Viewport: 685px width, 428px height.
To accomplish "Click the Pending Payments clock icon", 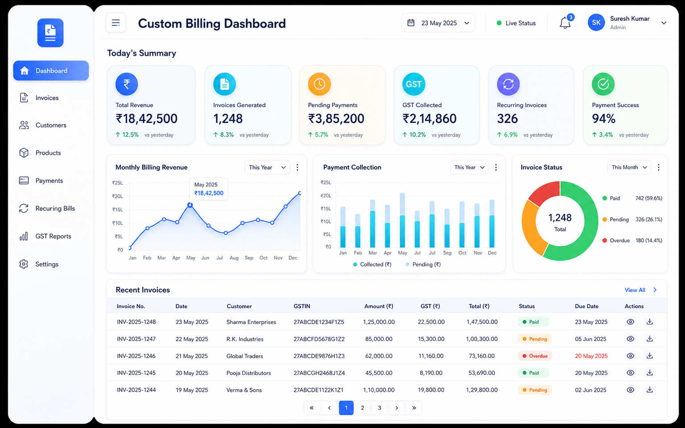I will (319, 84).
